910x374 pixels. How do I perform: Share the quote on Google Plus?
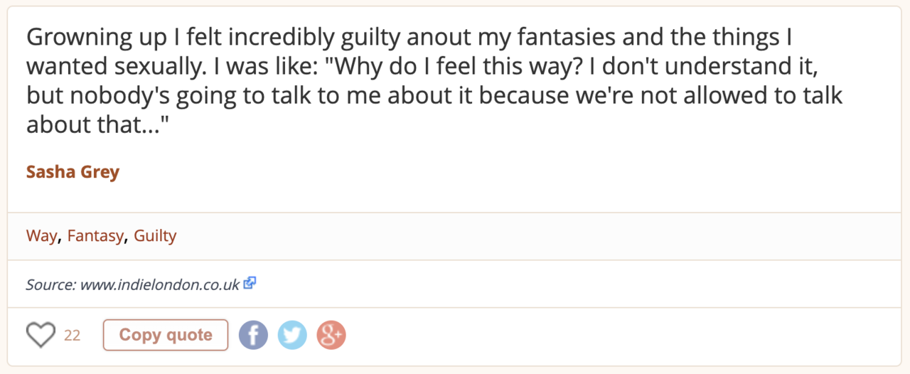click(331, 335)
